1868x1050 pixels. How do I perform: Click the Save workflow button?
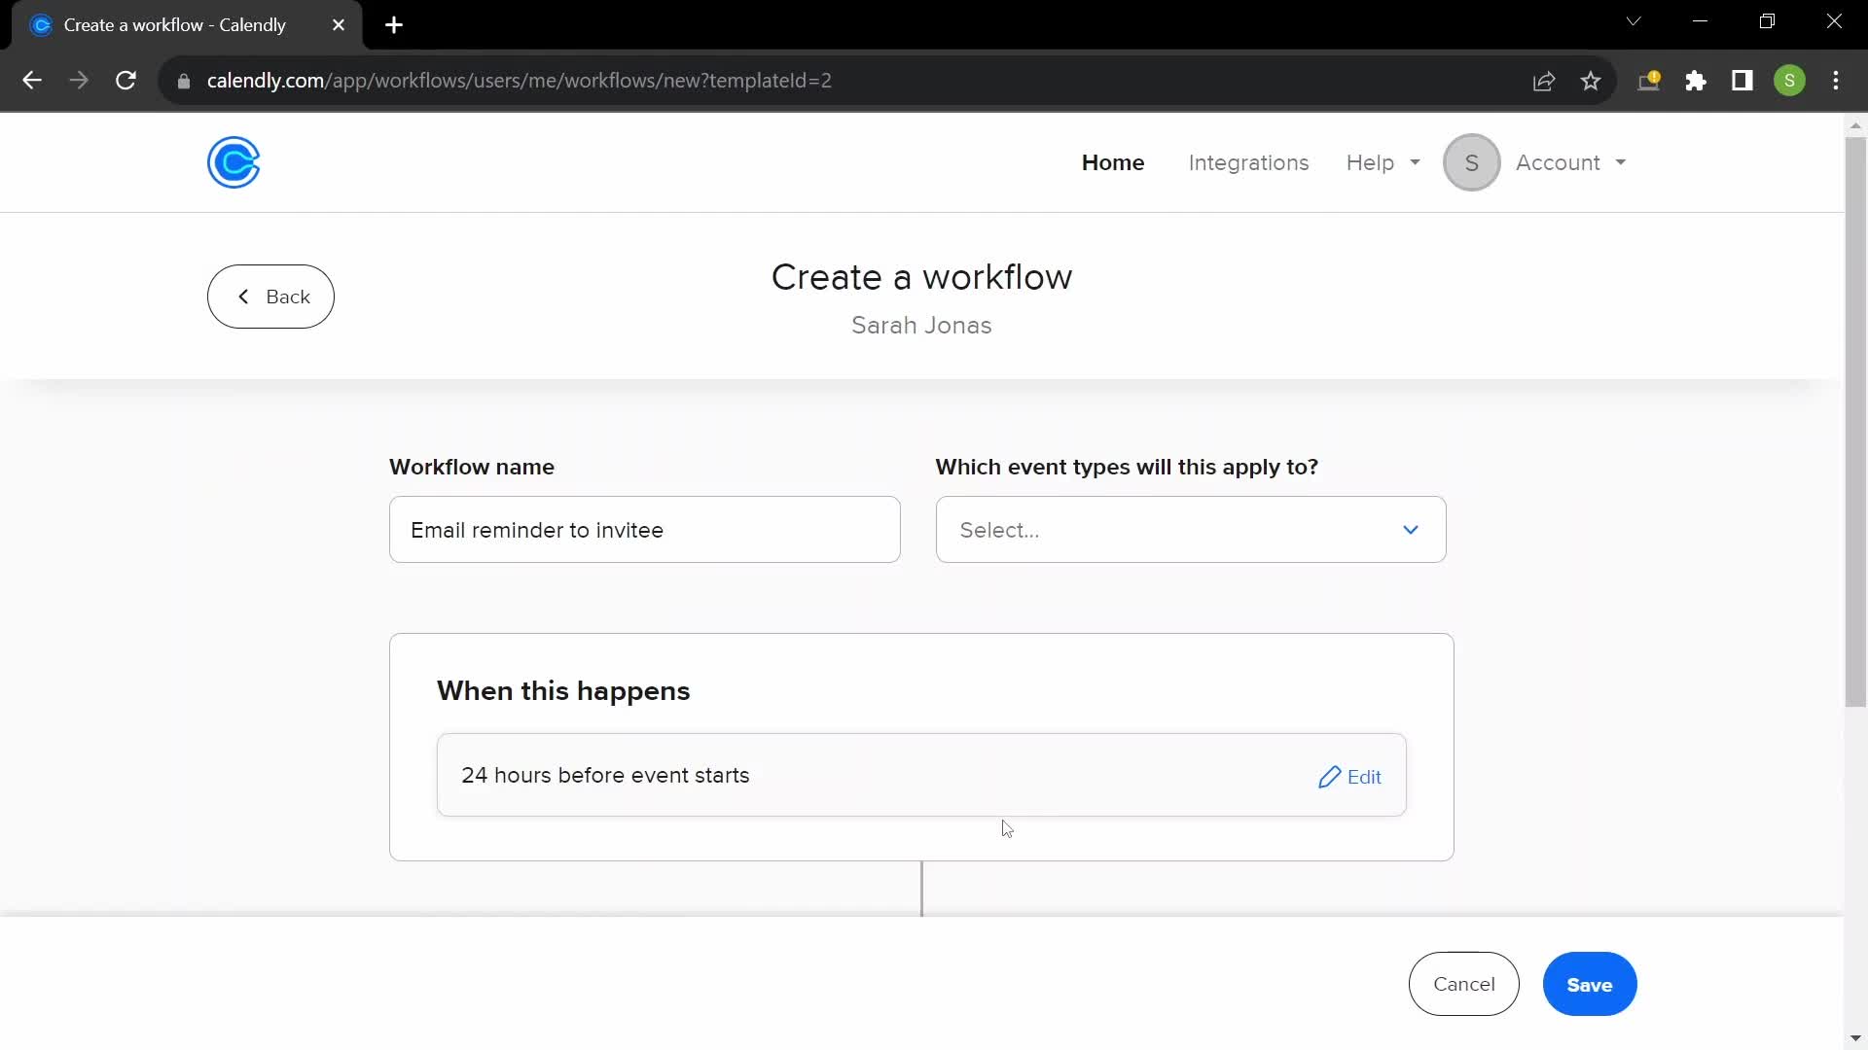[x=1590, y=985]
